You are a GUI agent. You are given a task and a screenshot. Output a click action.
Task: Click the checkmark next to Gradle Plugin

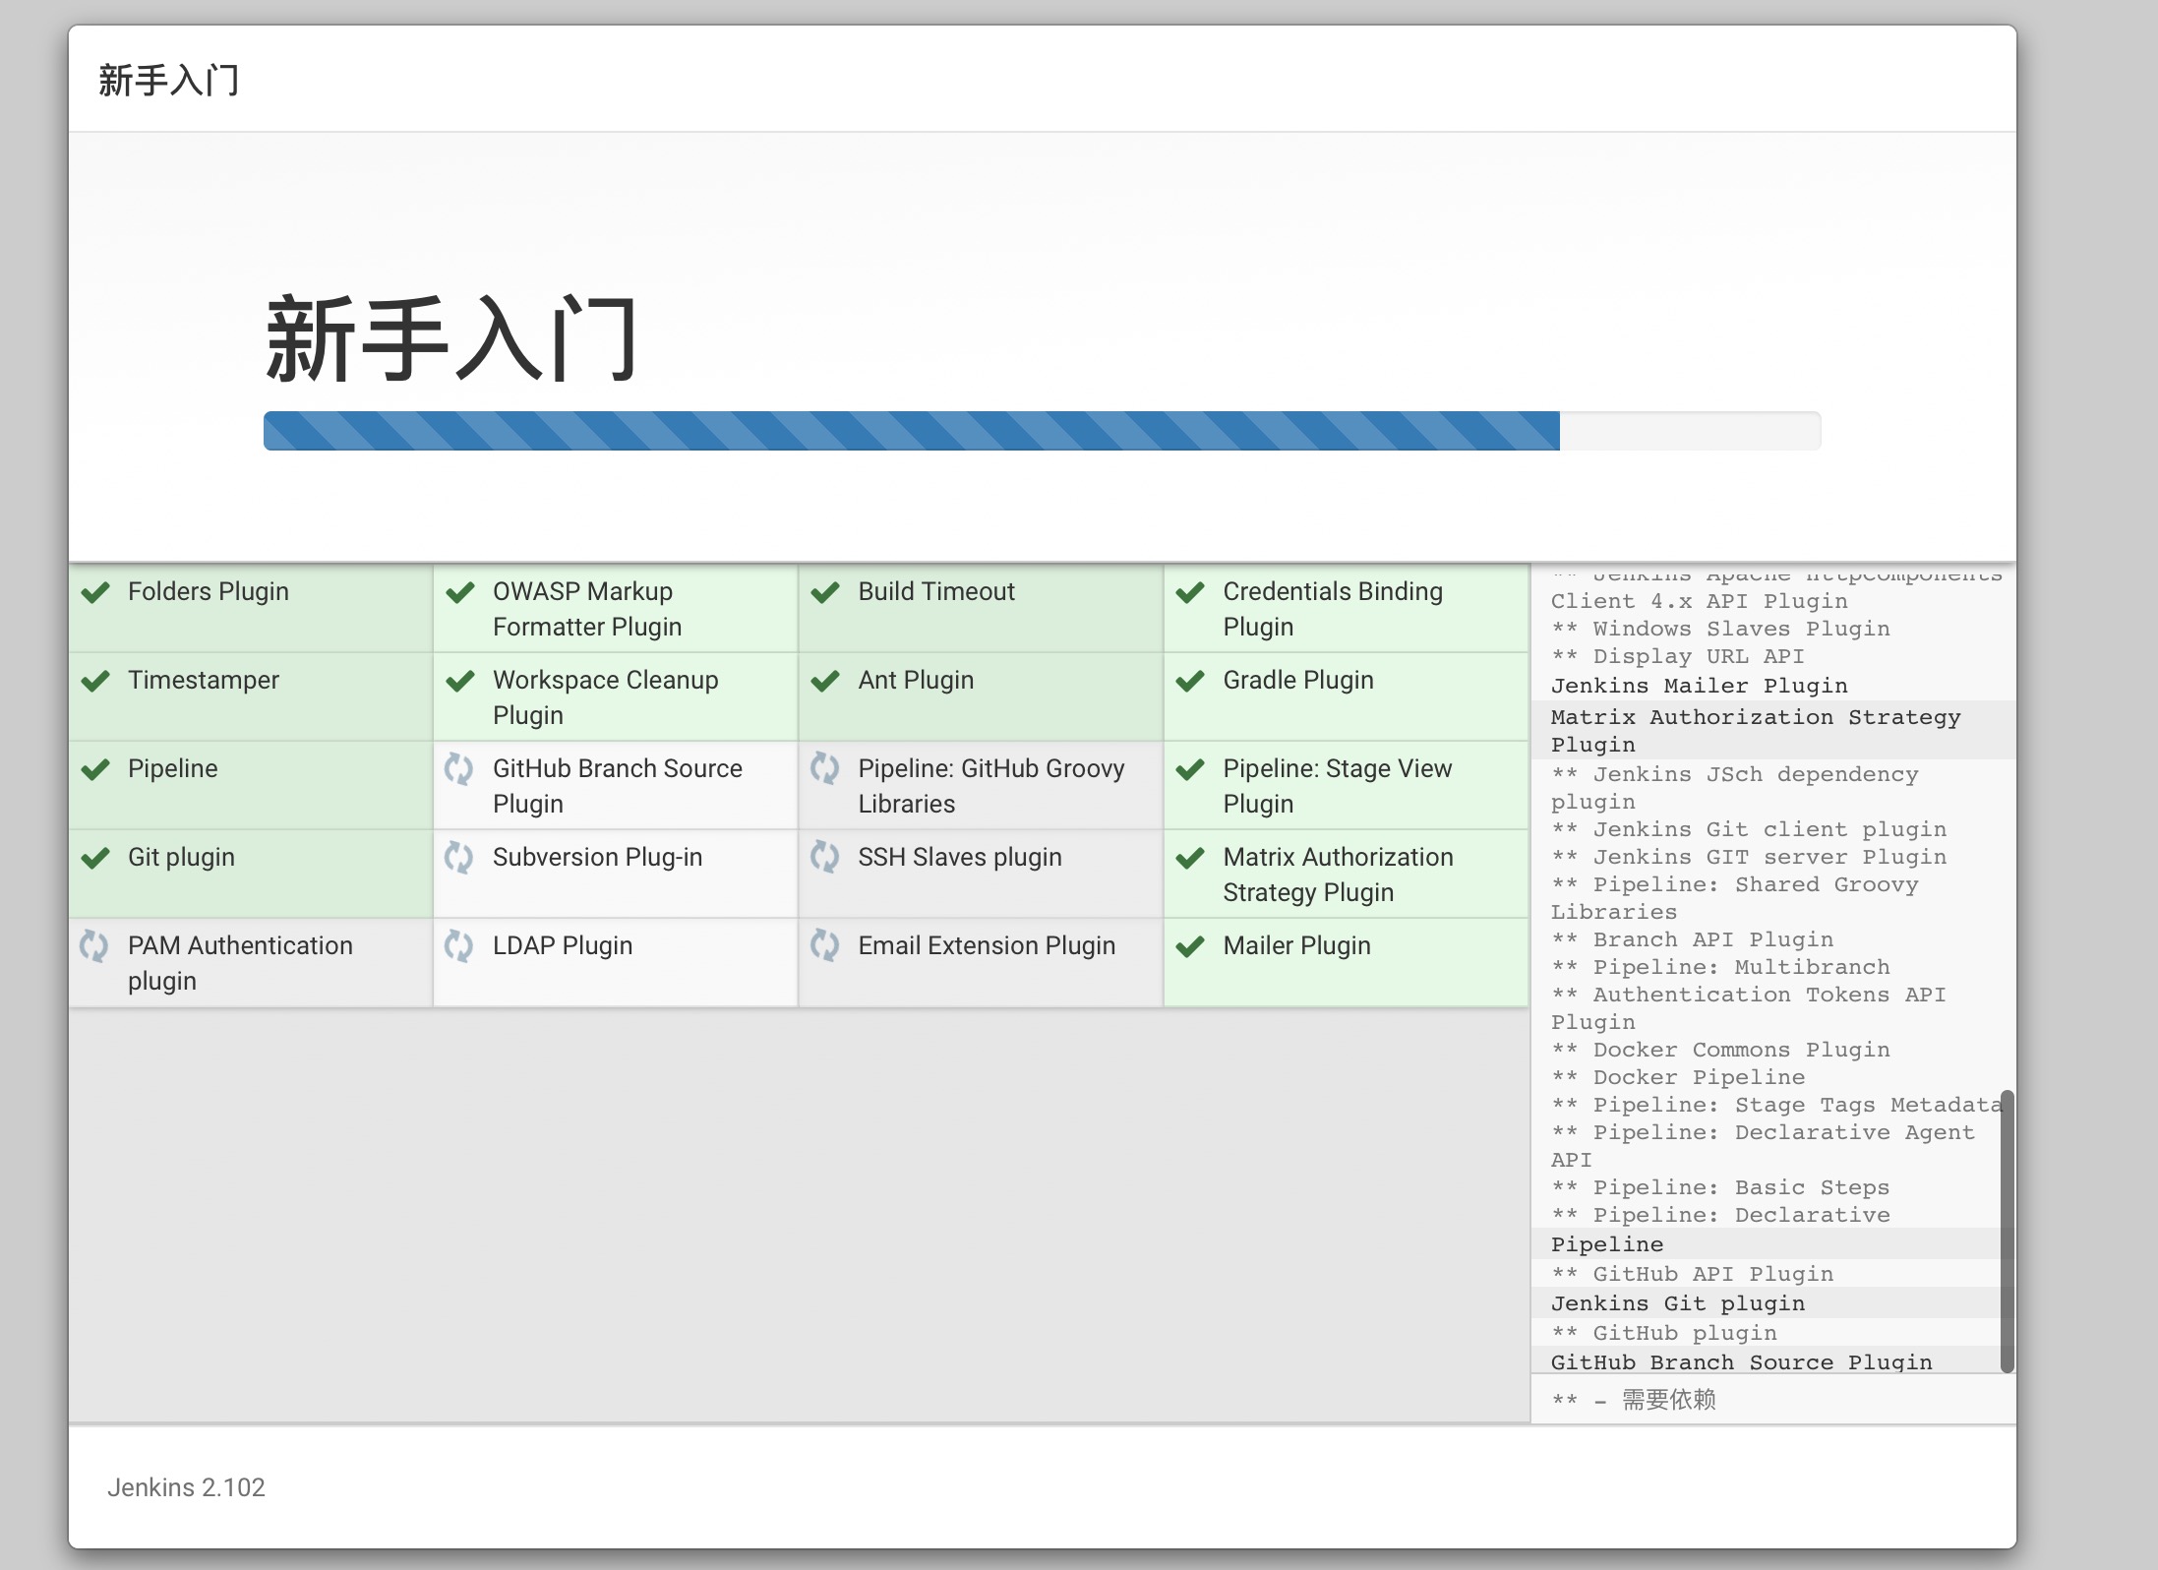(1190, 681)
